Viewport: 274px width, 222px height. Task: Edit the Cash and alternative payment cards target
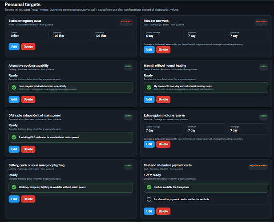[149, 211]
